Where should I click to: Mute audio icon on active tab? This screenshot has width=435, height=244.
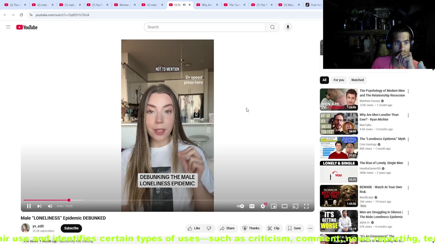(184, 5)
